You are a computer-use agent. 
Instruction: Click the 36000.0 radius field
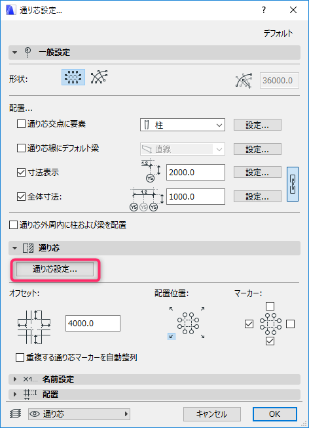tap(280, 80)
